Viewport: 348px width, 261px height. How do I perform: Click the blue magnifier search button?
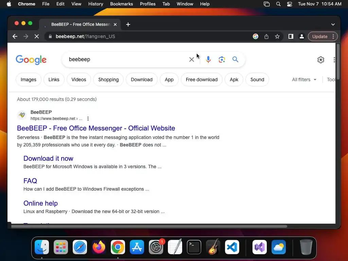tap(235, 59)
